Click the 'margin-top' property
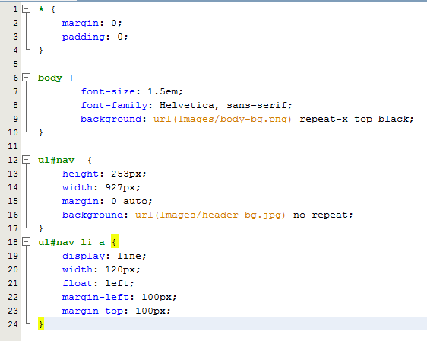427x341 pixels. coord(93,311)
